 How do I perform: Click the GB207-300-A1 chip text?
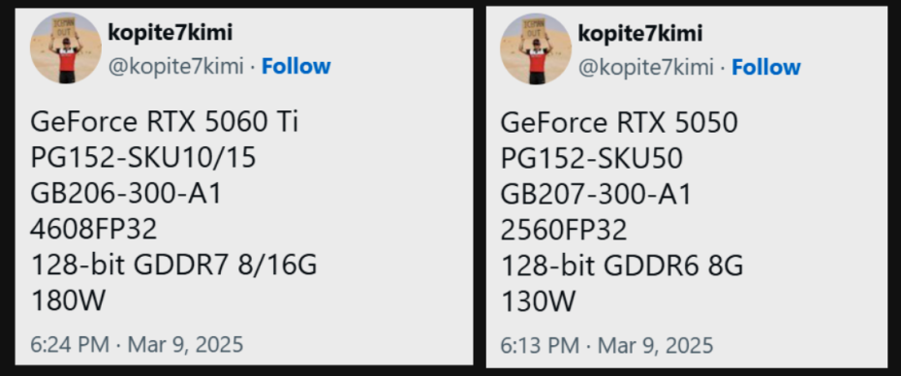(596, 195)
